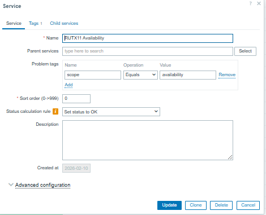Open the help question mark icon

pos(250,3)
